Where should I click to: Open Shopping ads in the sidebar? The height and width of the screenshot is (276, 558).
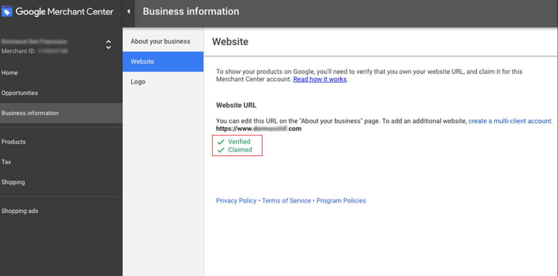coord(20,211)
